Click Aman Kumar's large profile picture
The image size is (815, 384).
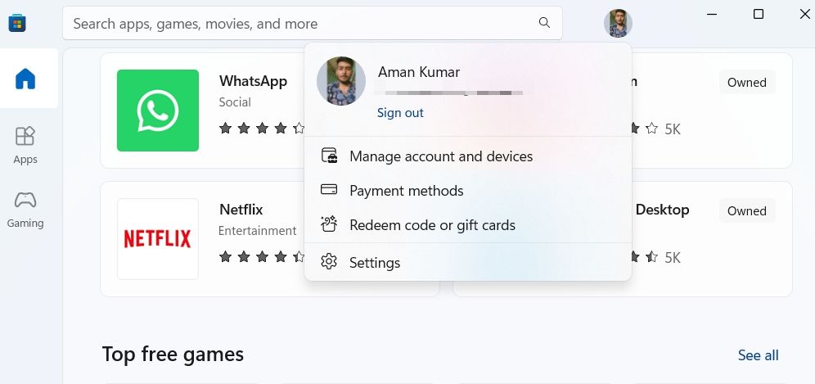click(341, 81)
